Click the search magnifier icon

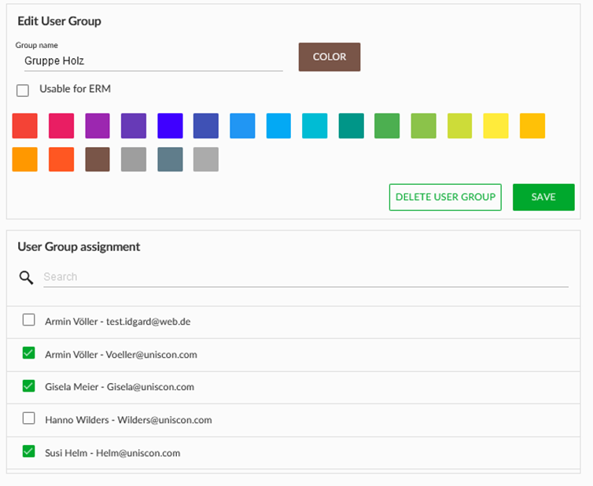click(x=27, y=277)
